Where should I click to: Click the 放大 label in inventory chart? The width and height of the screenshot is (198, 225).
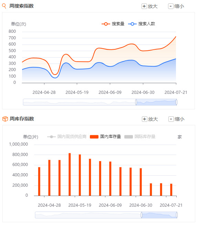click(x=153, y=119)
